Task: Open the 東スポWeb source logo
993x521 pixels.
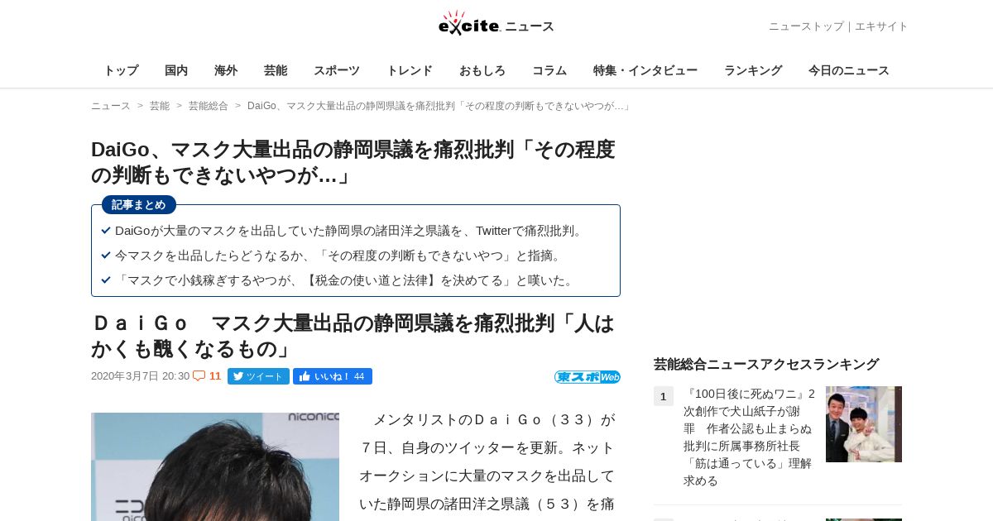Action: 588,377
